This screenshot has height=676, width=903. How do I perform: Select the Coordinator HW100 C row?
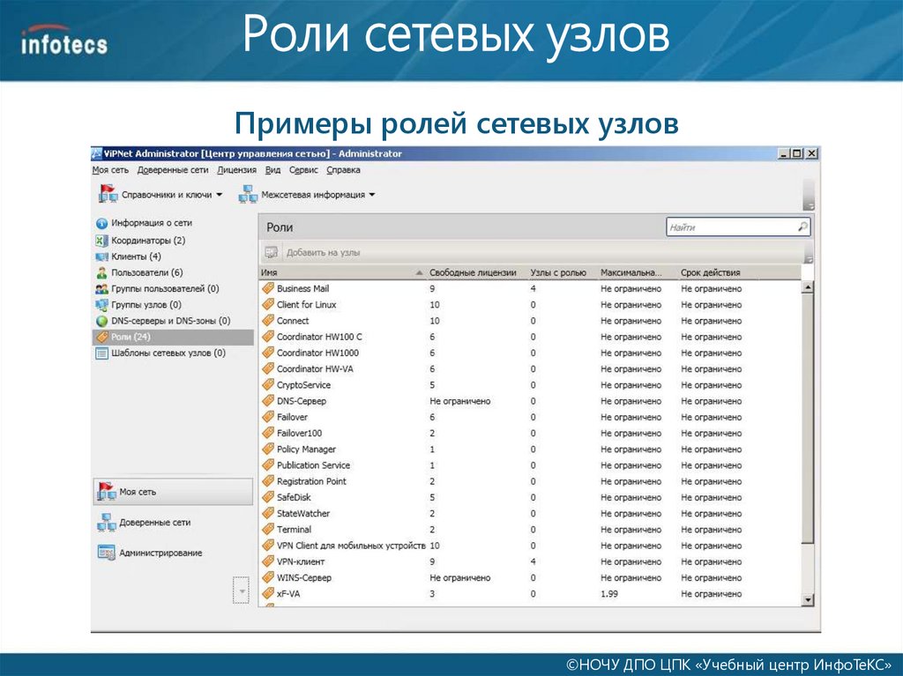pyautogui.click(x=530, y=337)
